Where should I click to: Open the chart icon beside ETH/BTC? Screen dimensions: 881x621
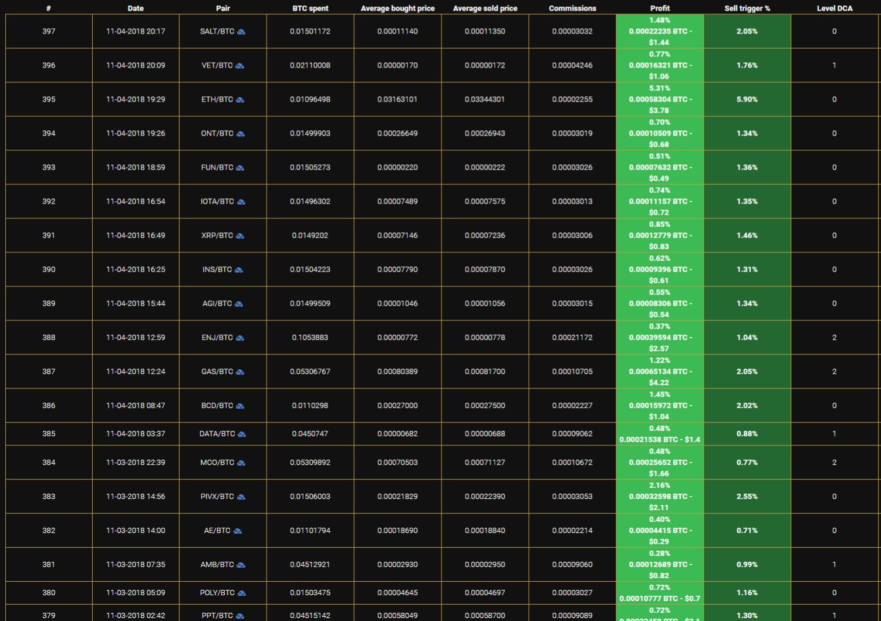coord(240,100)
